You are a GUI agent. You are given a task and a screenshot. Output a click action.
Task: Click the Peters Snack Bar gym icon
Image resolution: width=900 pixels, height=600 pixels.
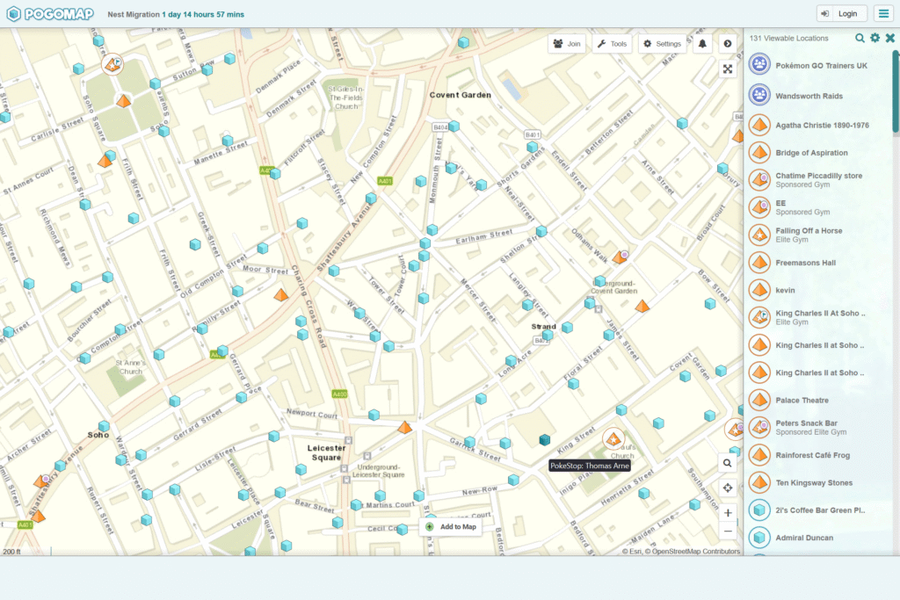tap(759, 427)
